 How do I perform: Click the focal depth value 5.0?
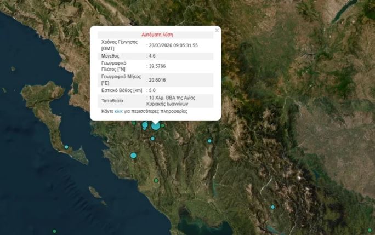click(x=153, y=90)
